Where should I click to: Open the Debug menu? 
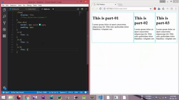pos(29,5)
